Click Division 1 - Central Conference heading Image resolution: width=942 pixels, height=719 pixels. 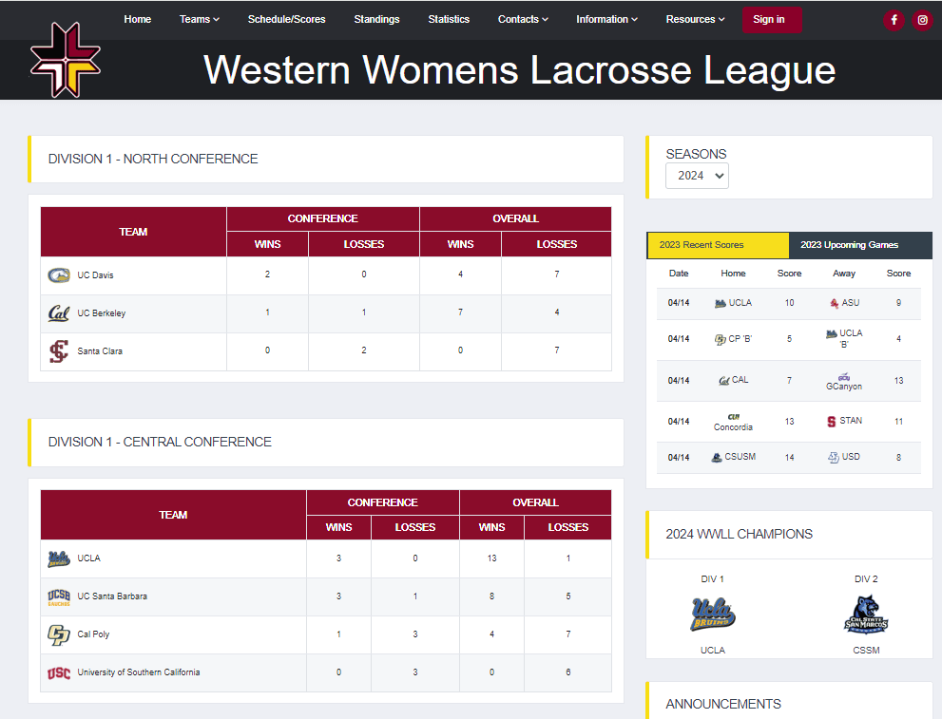(x=160, y=442)
